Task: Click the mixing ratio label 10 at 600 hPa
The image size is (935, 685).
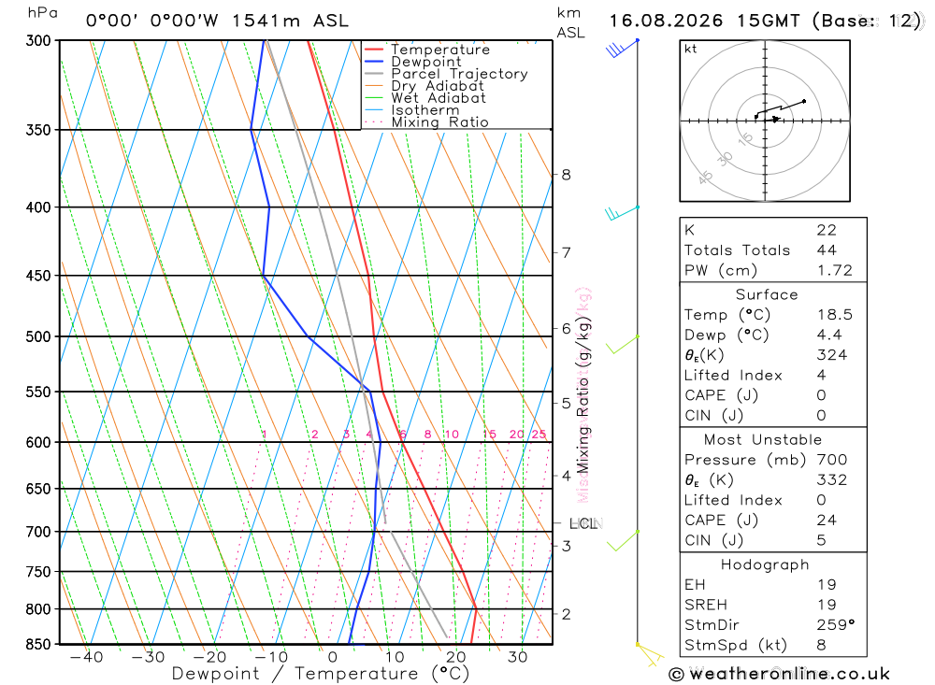Action: click(x=452, y=434)
